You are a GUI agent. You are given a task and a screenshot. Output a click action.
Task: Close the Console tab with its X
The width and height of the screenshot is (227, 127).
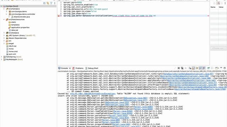click(70, 68)
